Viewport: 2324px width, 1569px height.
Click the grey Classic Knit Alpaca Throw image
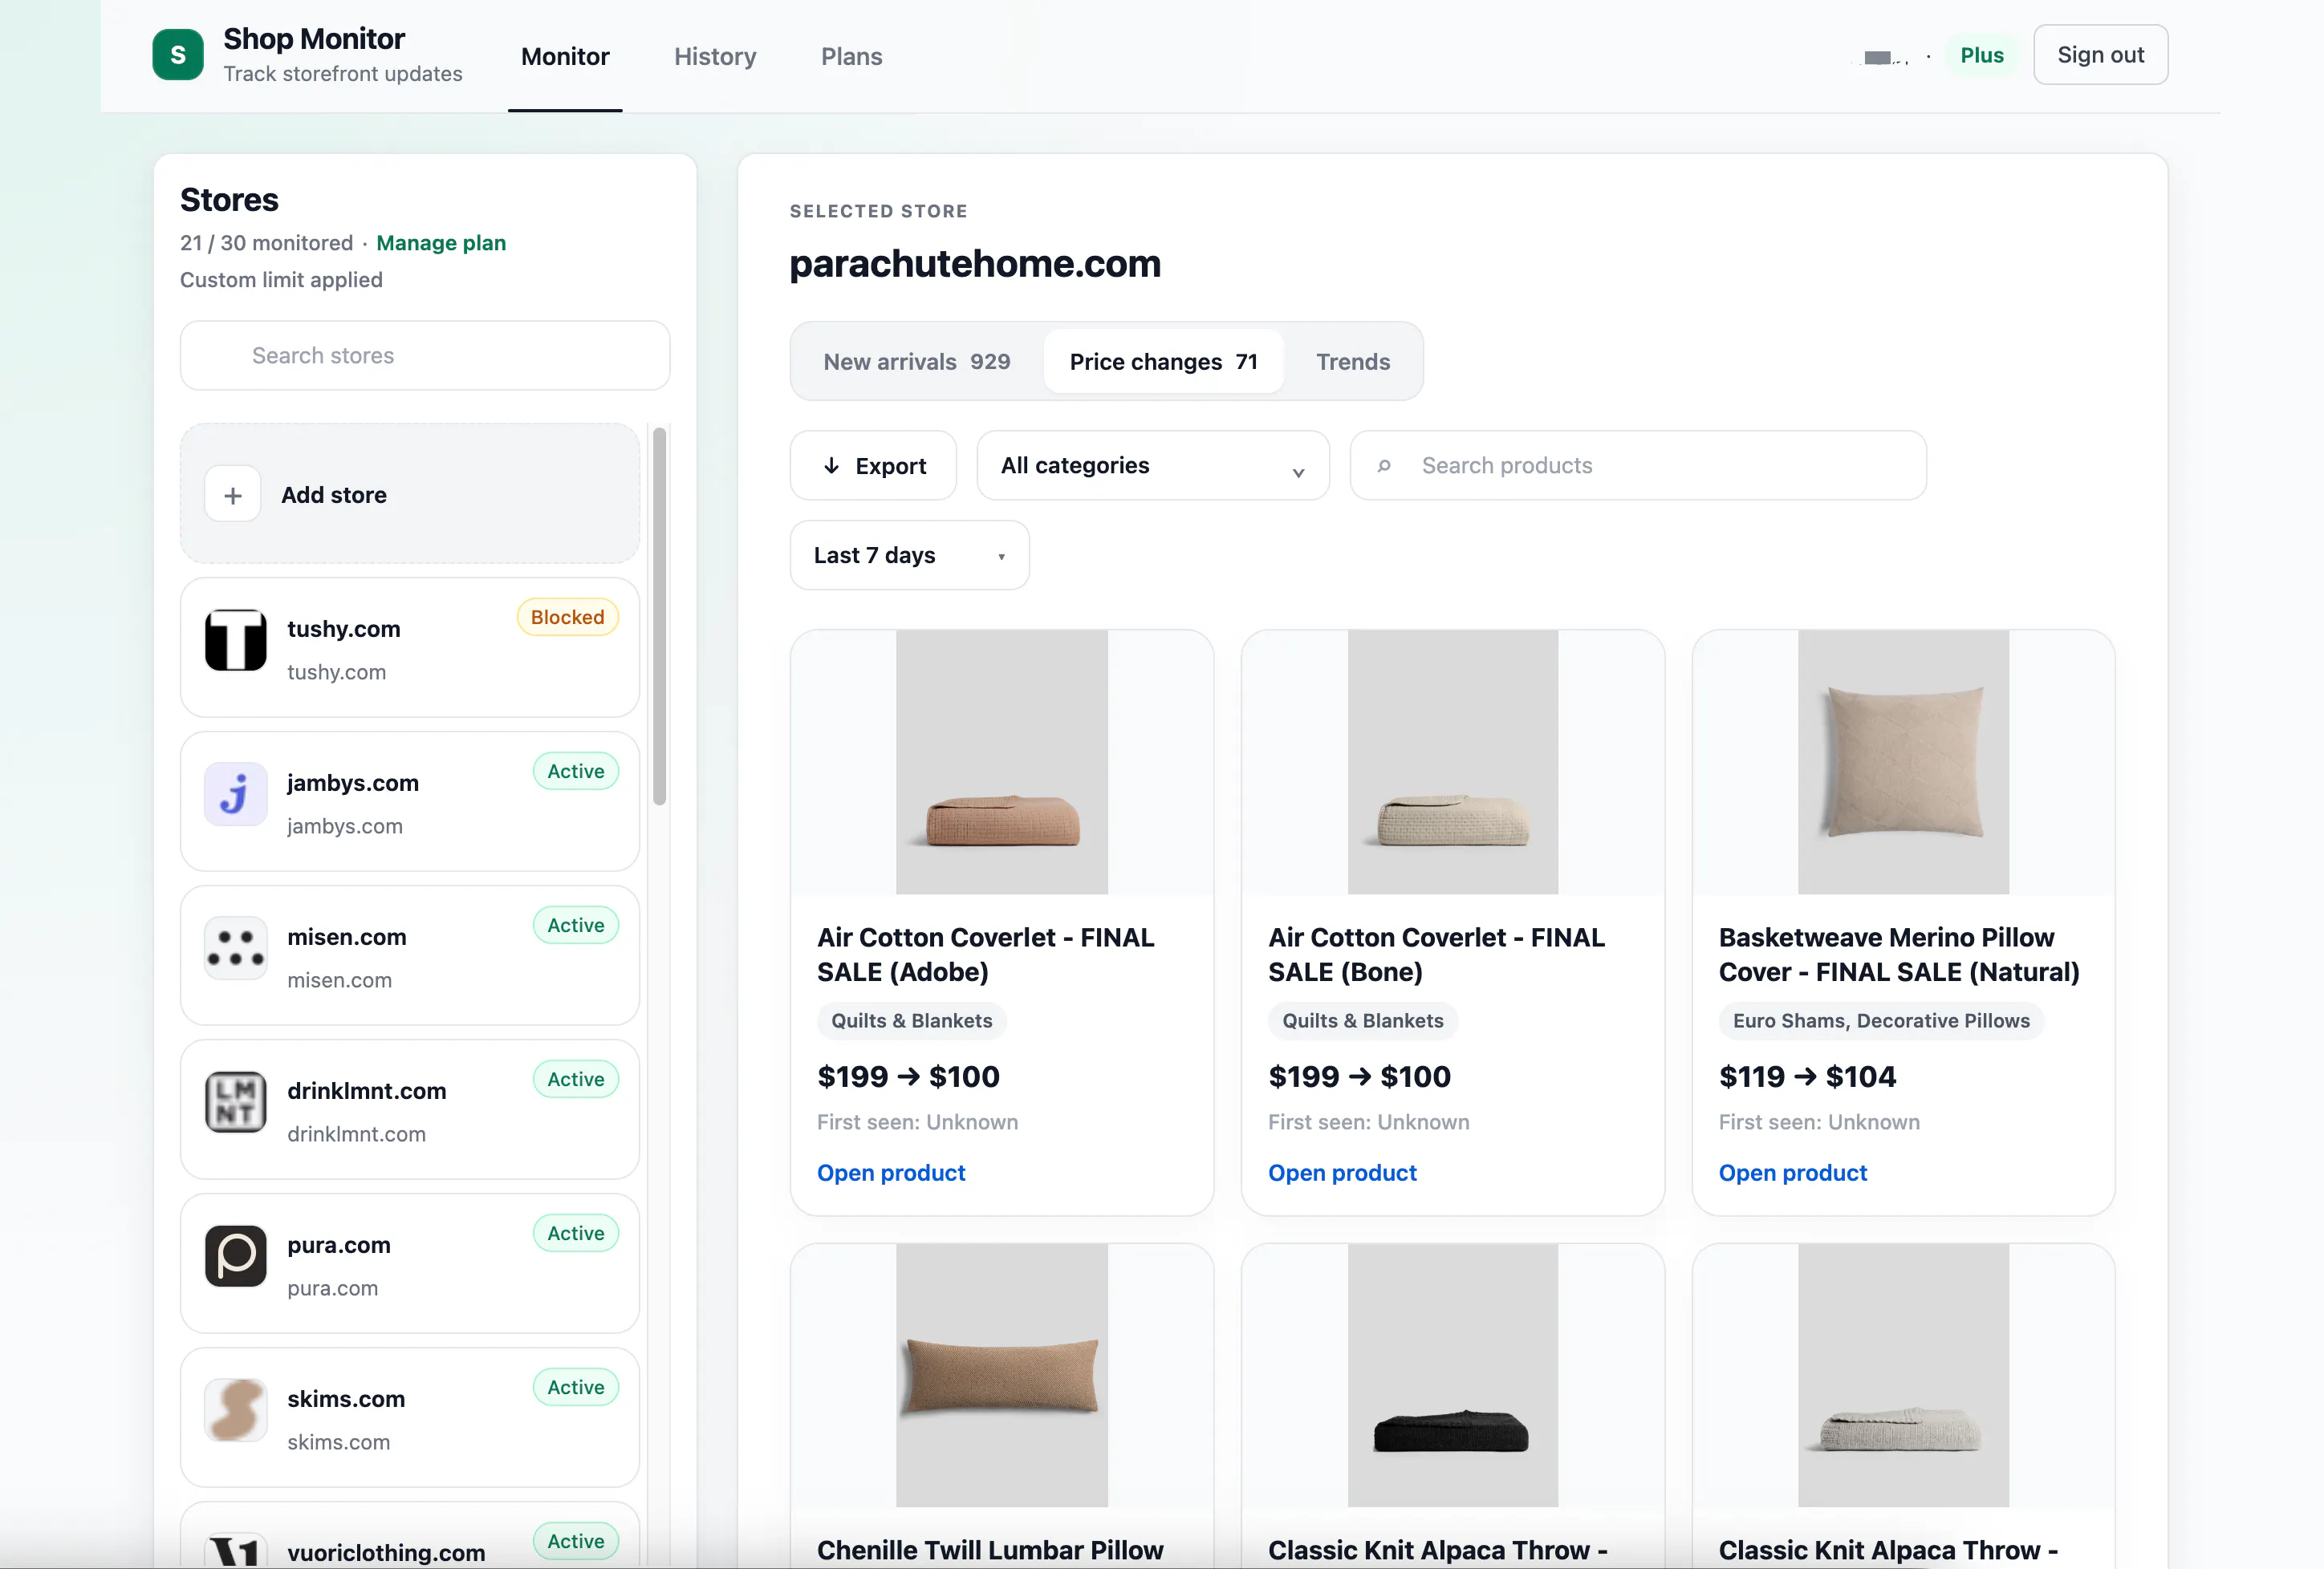[1903, 1375]
